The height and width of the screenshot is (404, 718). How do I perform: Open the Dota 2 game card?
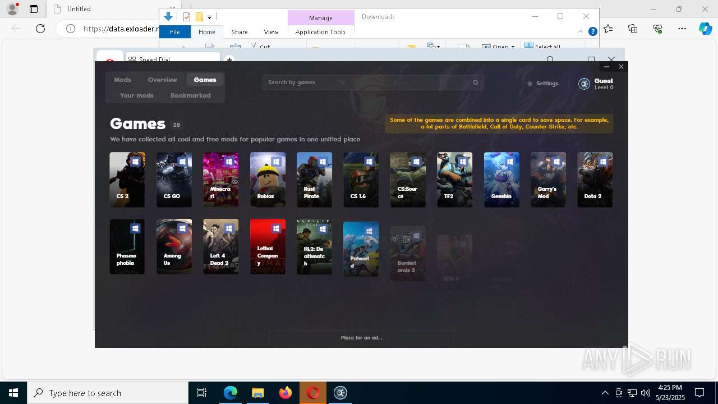coord(595,180)
